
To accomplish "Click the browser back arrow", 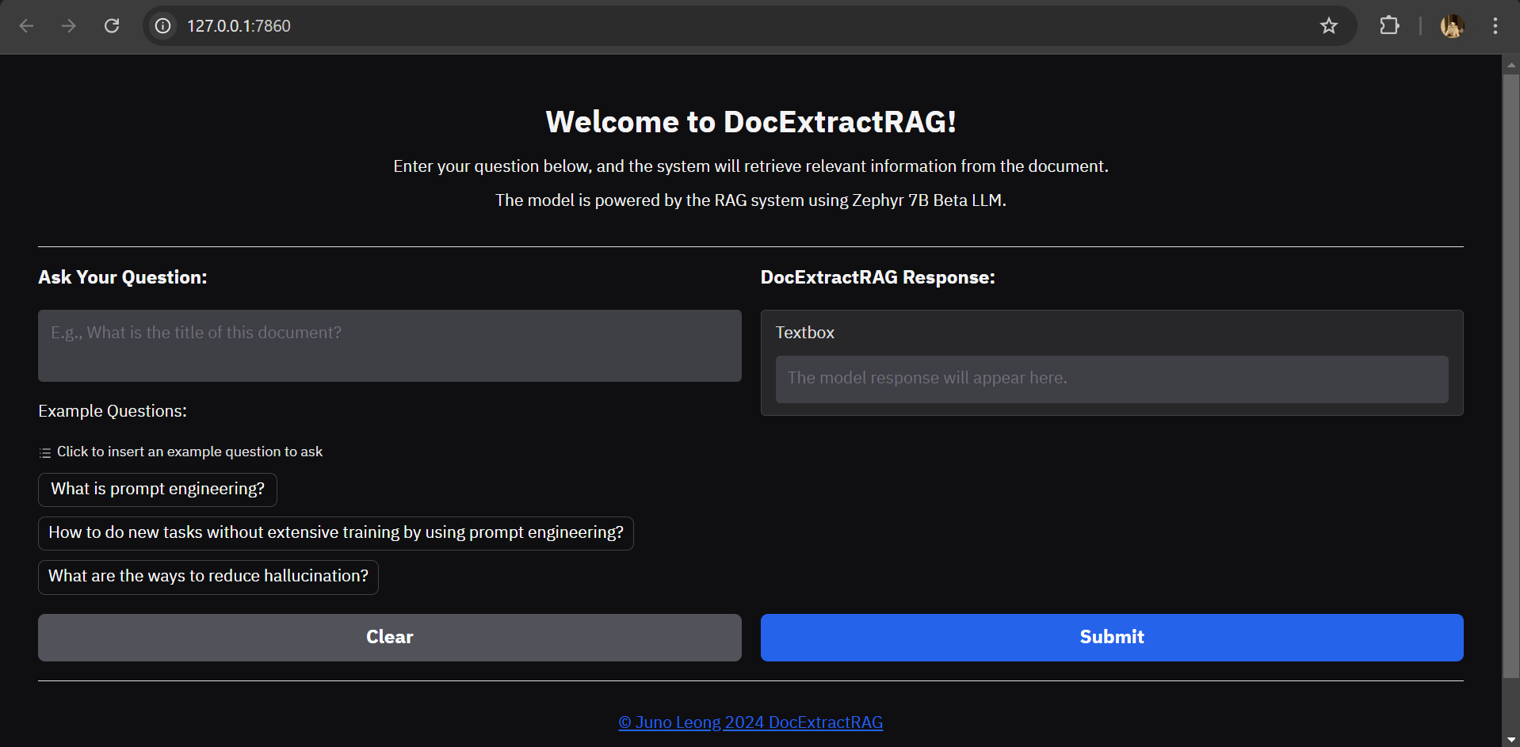I will [26, 26].
